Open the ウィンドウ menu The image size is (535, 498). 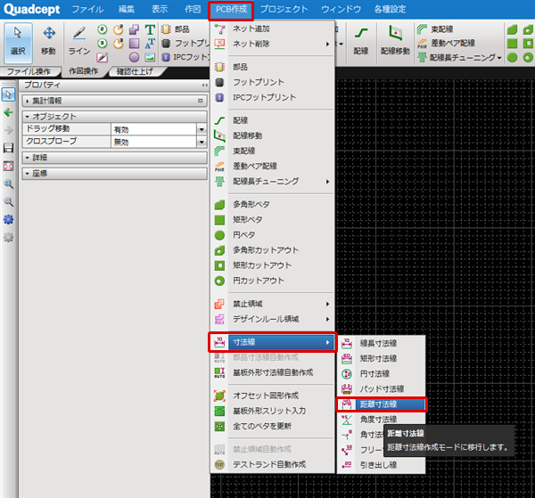pos(341,9)
